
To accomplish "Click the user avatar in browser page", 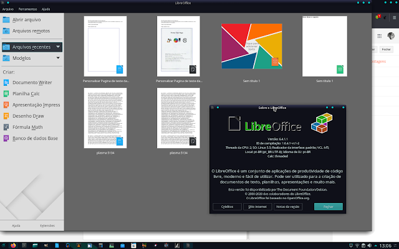I will click(391, 36).
